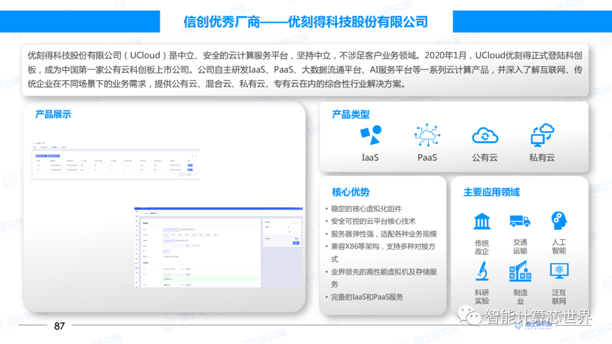Click the 私有云 label text

(542, 158)
